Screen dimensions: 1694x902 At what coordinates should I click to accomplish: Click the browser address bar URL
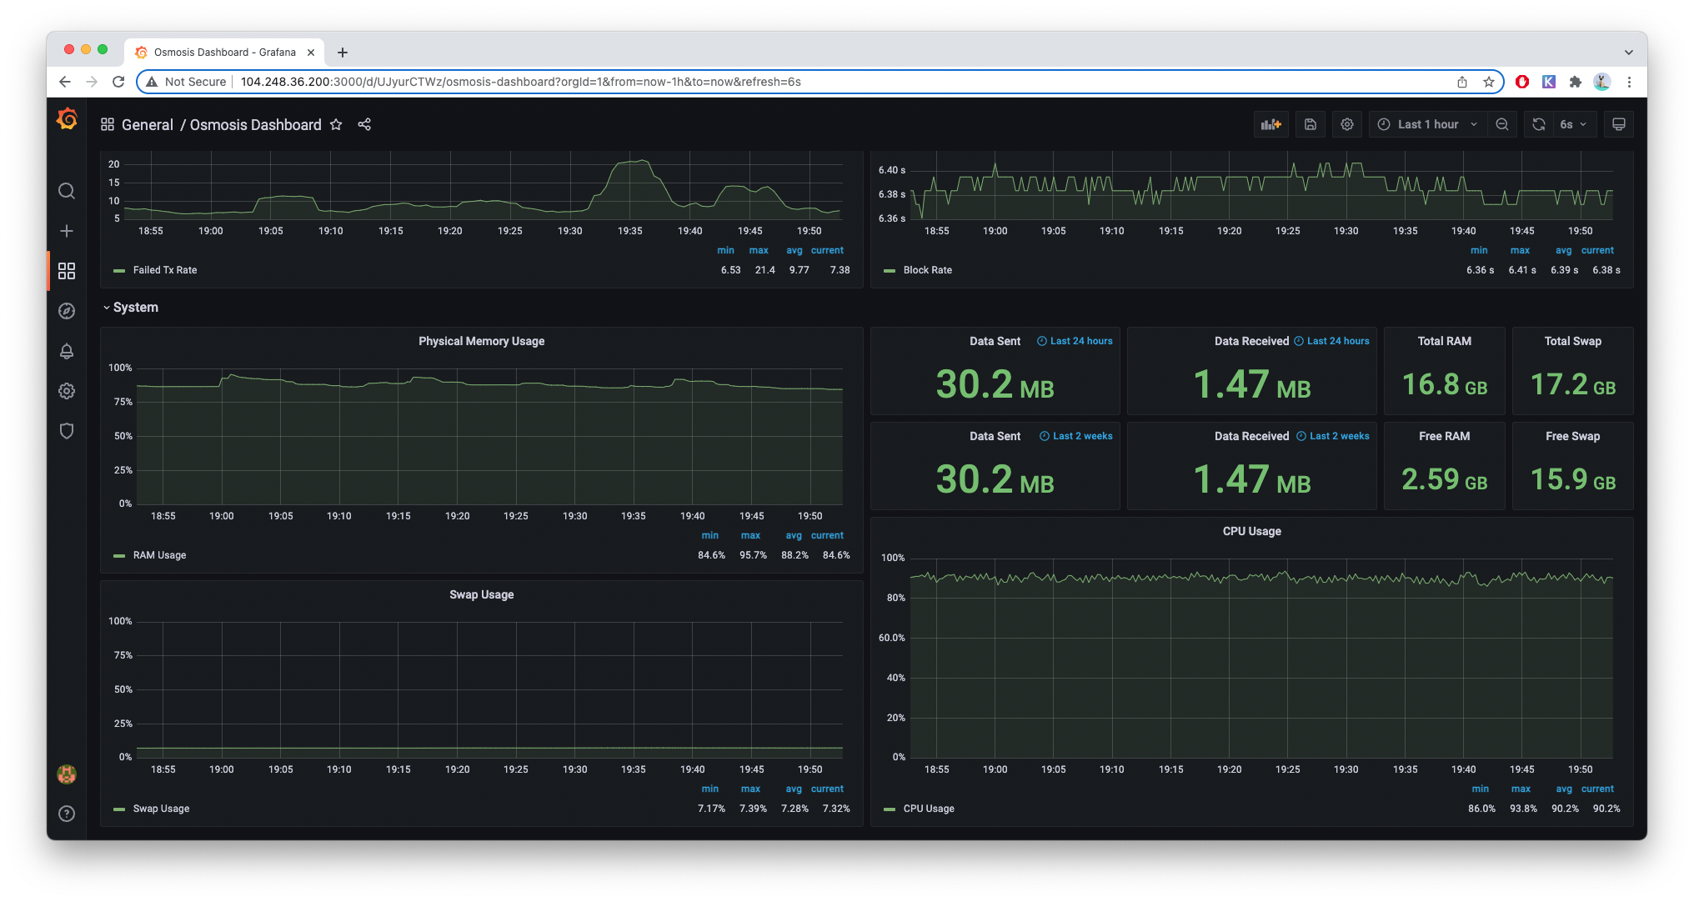tap(520, 82)
